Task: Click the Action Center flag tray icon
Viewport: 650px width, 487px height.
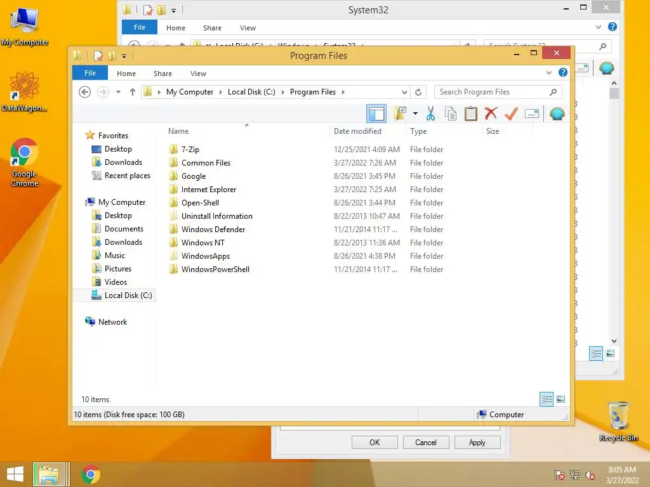Action: click(559, 475)
